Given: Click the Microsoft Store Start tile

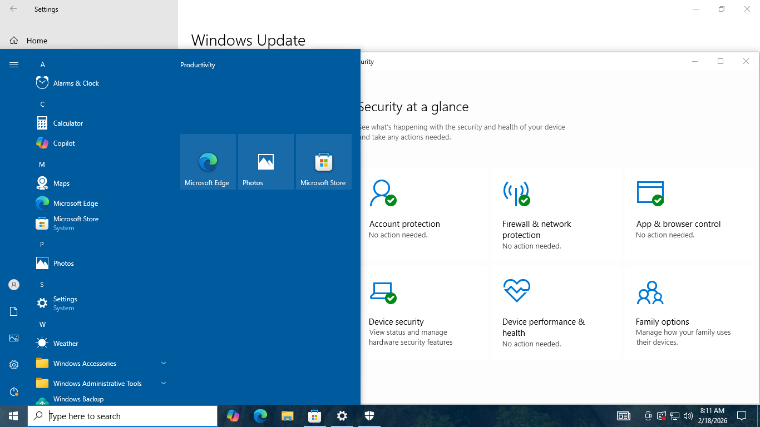Looking at the screenshot, I should coord(323,162).
